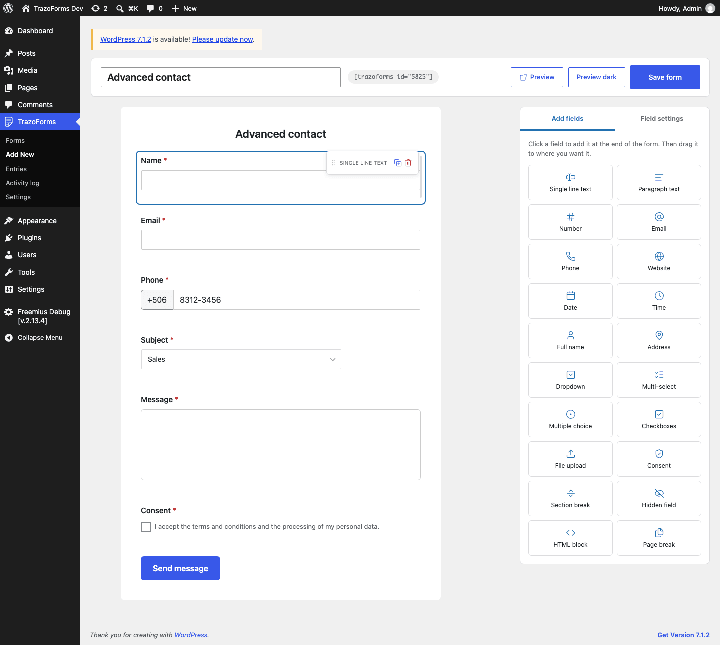
Task: Edit the form title input
Action: coord(221,77)
